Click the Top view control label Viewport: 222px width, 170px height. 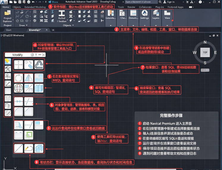pos(7,35)
